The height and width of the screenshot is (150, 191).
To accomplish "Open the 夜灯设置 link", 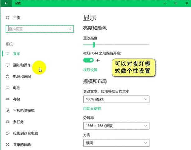I will (90, 70).
